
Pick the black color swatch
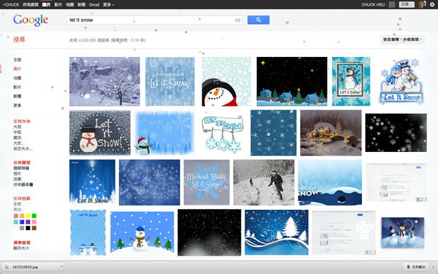tap(28, 228)
